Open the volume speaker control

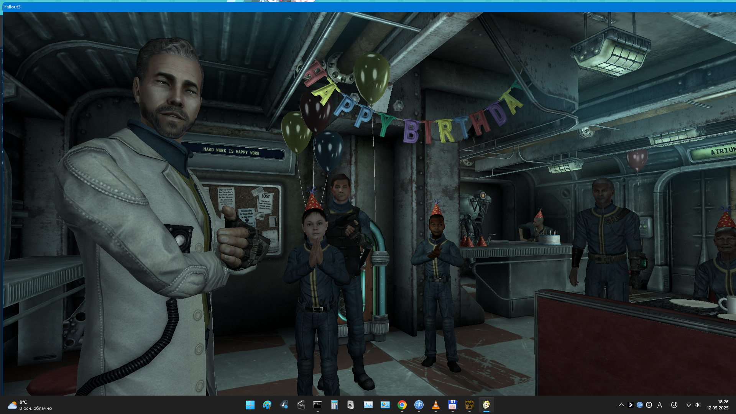coord(697,405)
